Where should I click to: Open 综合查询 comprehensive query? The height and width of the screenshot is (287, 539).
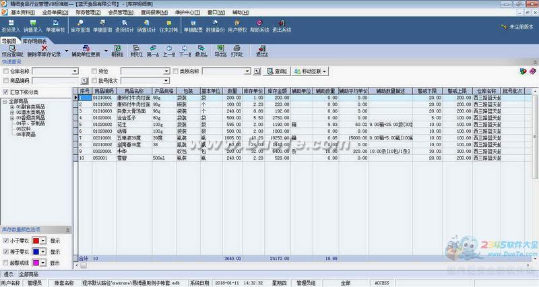pos(12,51)
